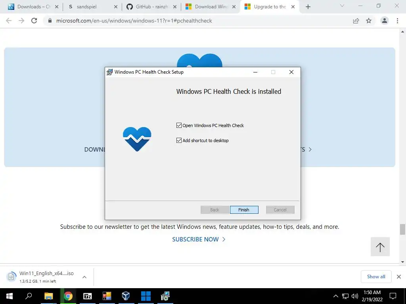
Task: Open the volume tray icon
Action: click(355, 296)
